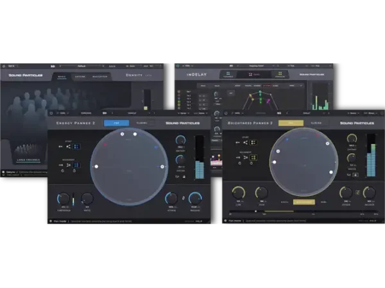
Task: Click the highlighted yellow mode button in Brightness Panner
Action: 304,202
